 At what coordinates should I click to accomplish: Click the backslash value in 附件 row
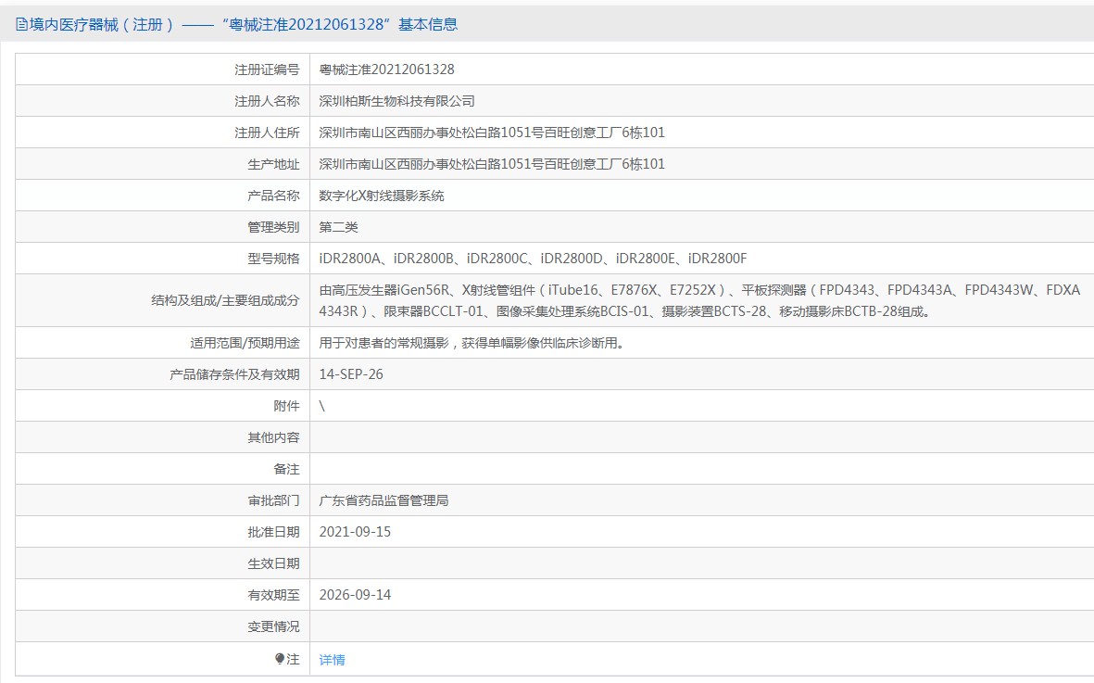click(321, 405)
